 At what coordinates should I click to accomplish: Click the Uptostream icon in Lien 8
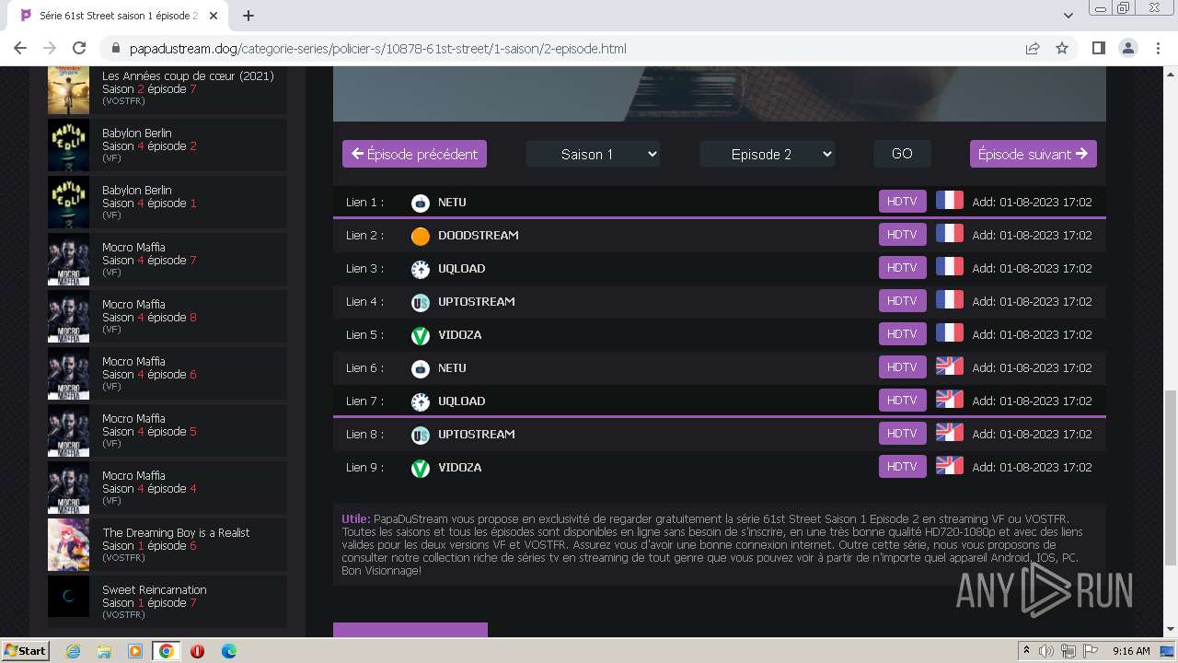421,435
